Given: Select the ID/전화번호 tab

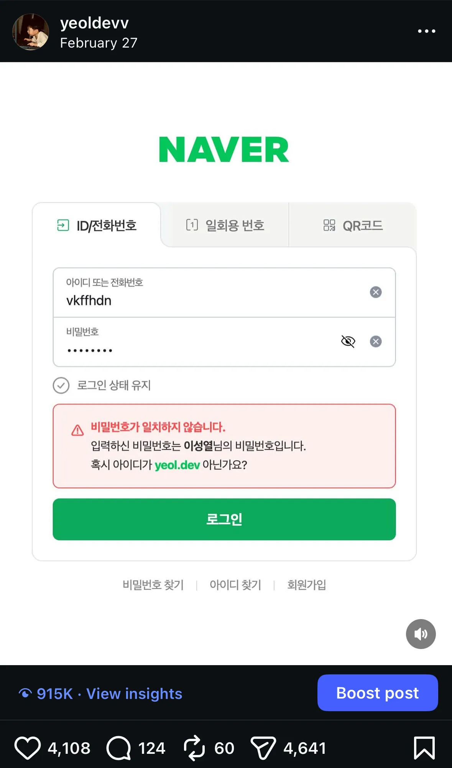Looking at the screenshot, I should coord(97,225).
